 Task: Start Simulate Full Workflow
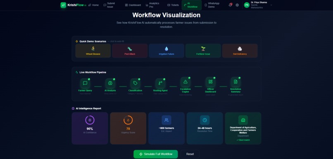coord(156,154)
